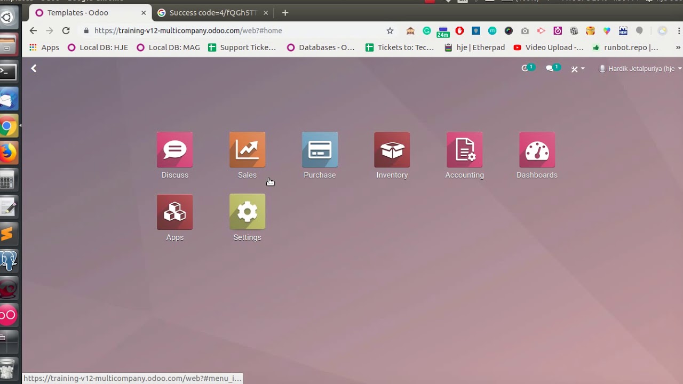
Task: Open the Terminal from the dock
Action: click(x=8, y=71)
